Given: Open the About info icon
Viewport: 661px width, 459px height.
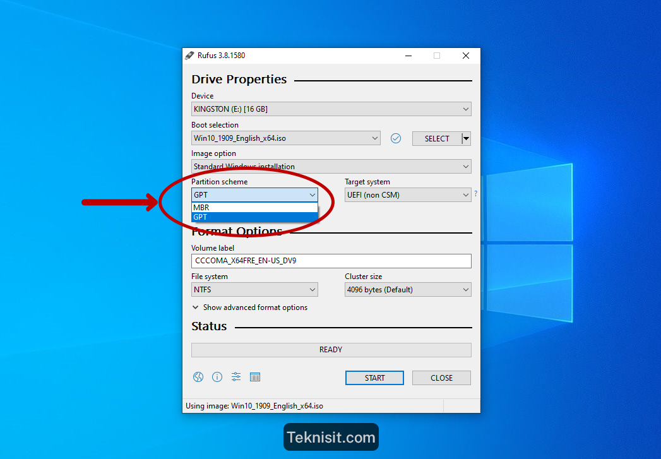Looking at the screenshot, I should click(217, 377).
